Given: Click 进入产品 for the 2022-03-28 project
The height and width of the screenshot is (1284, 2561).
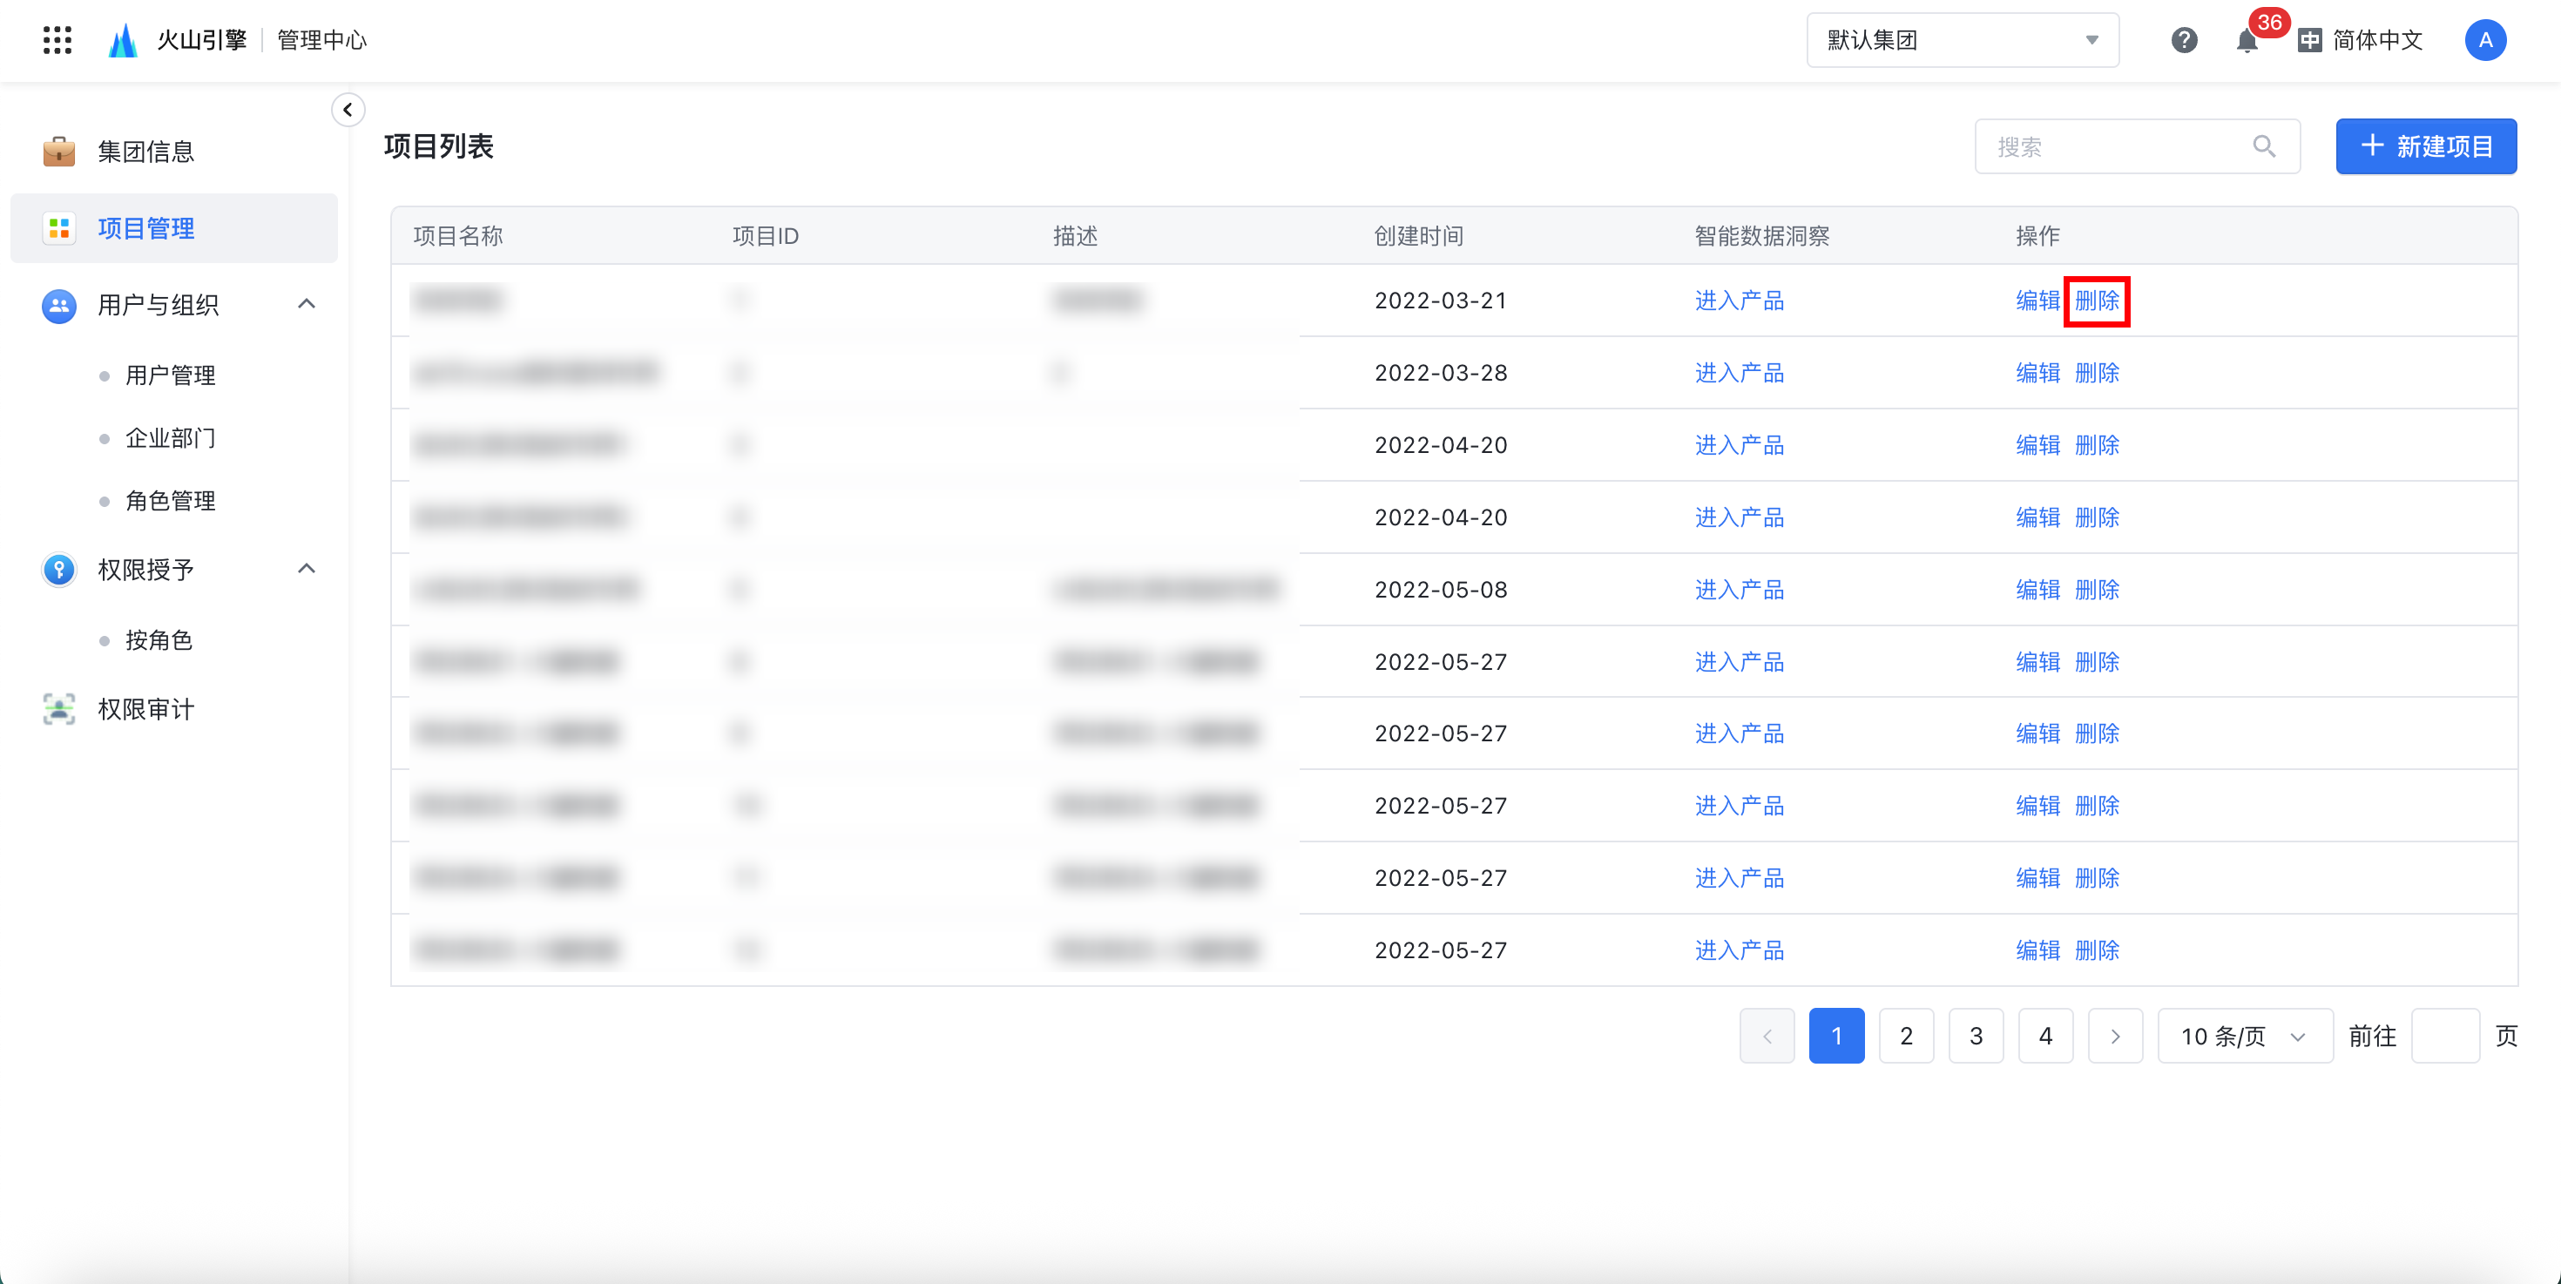Looking at the screenshot, I should click(x=1739, y=373).
